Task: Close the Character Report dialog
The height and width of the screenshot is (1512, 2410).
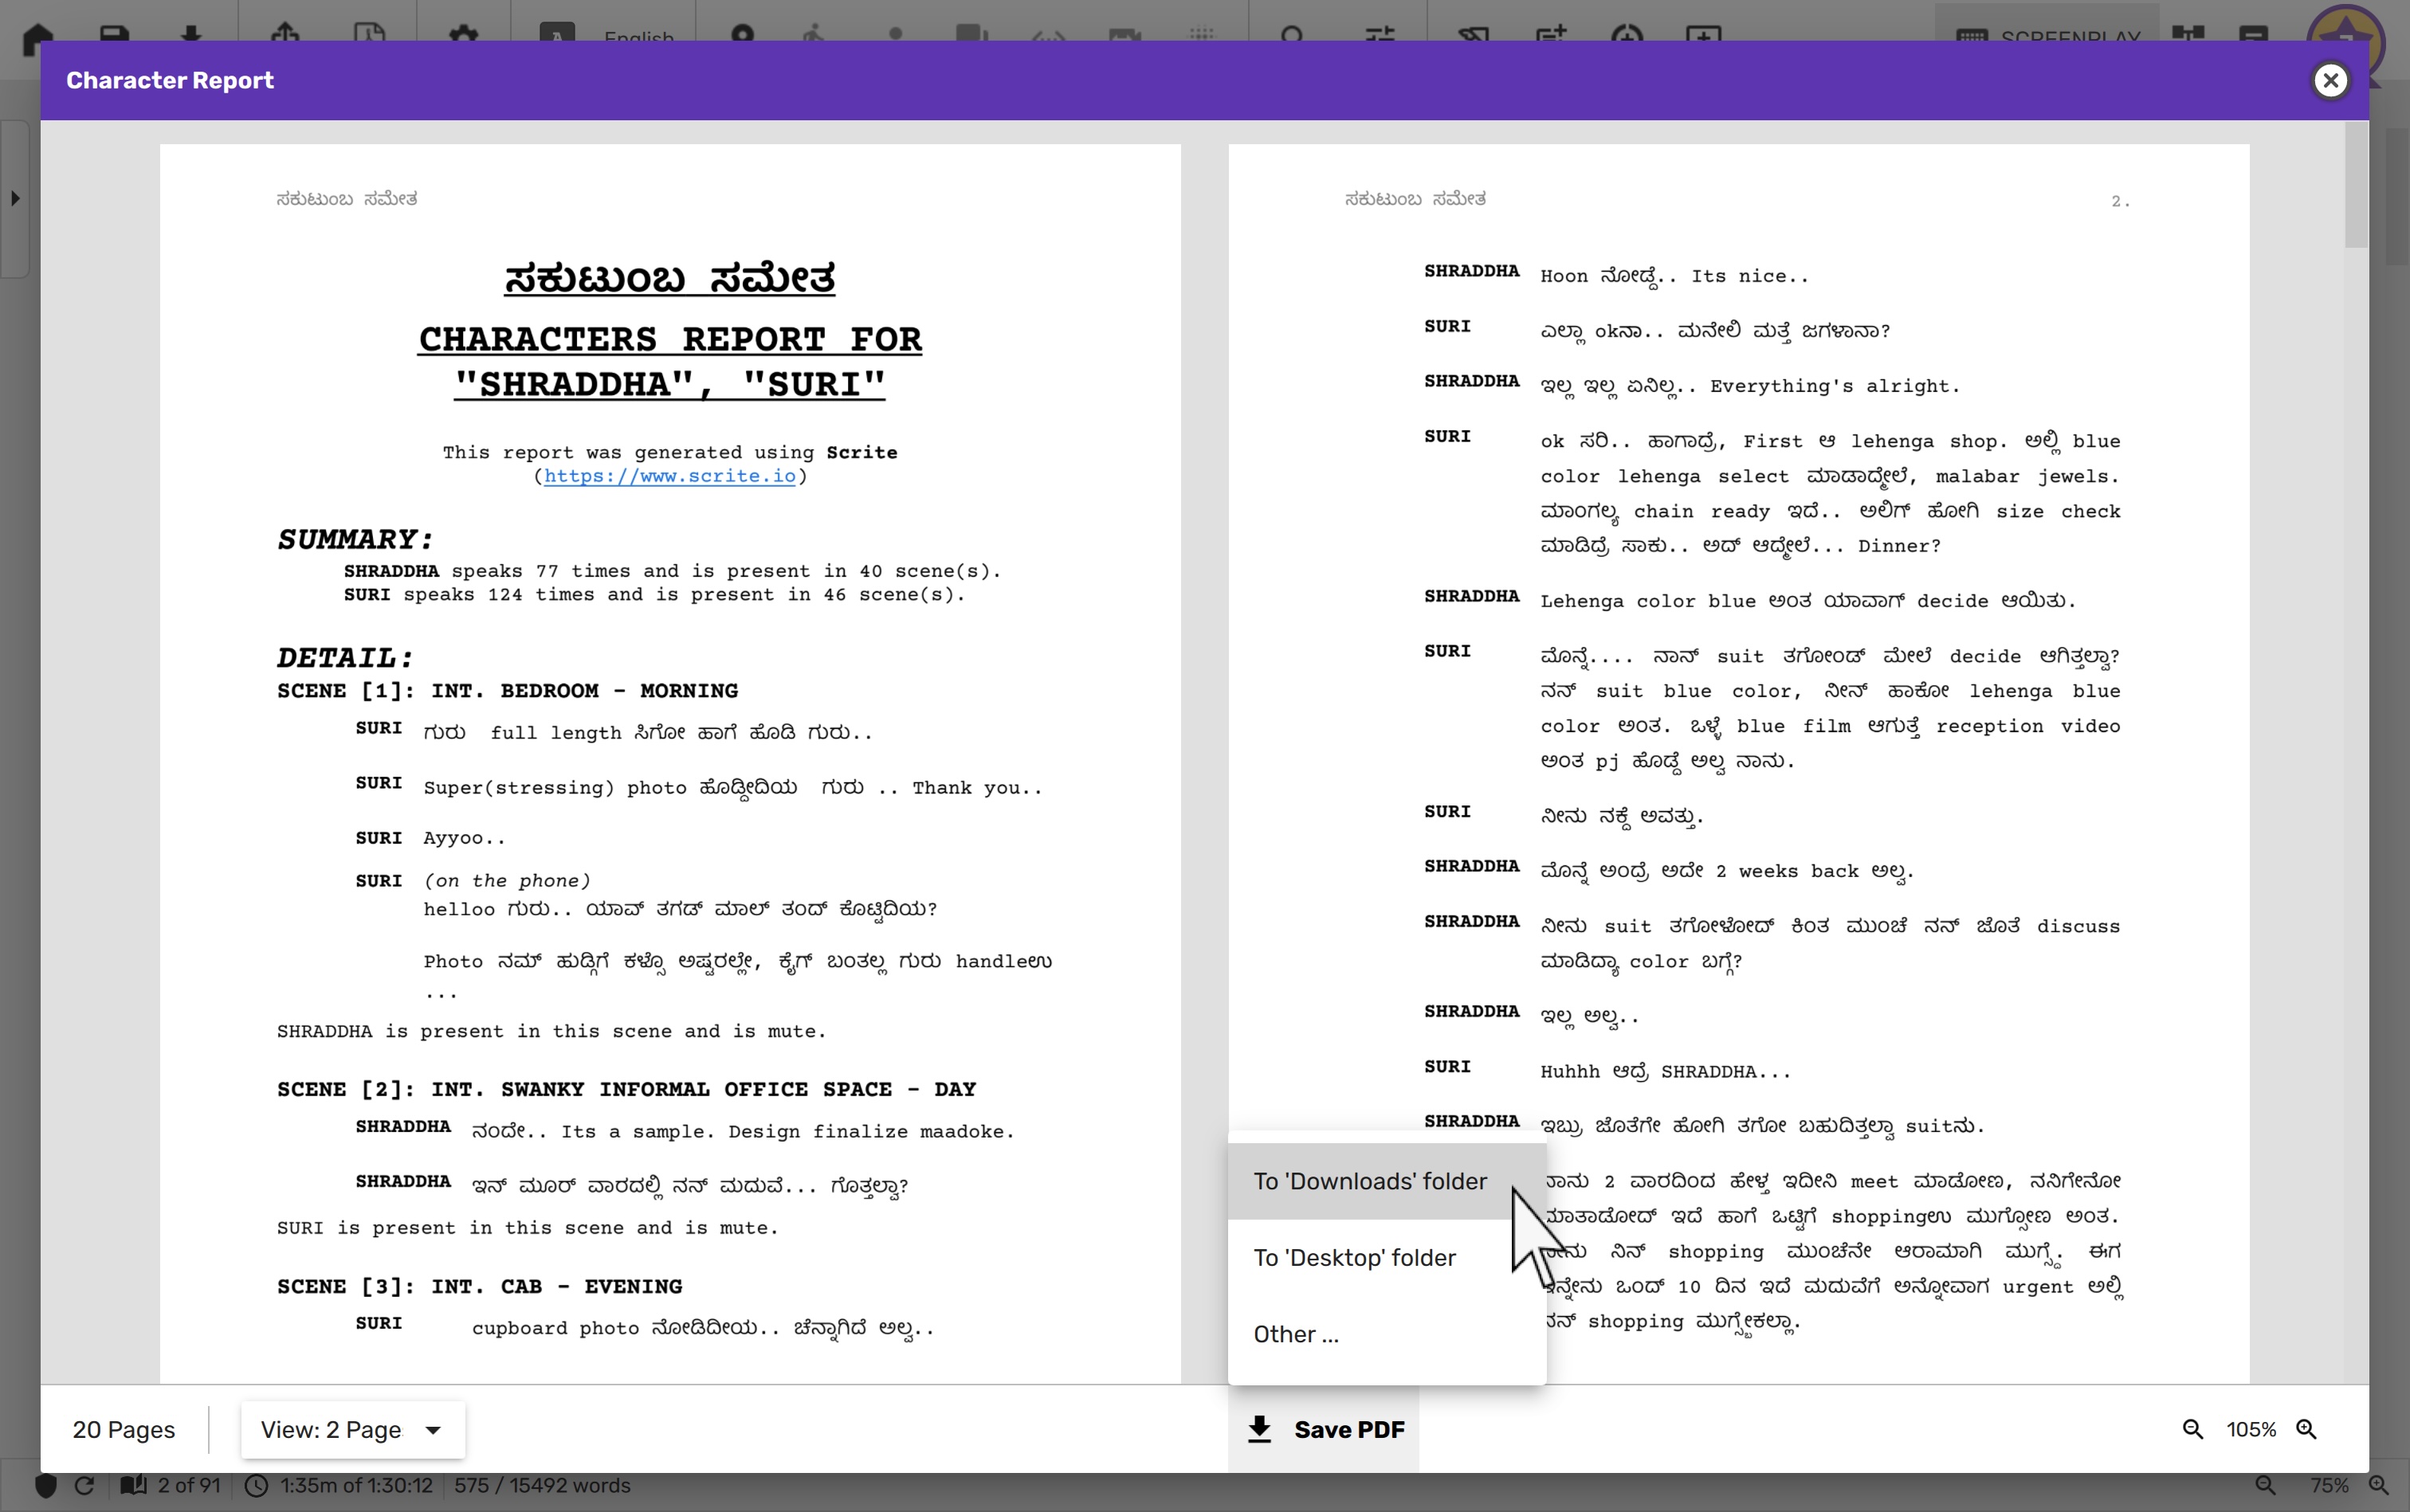Action: 2330,80
